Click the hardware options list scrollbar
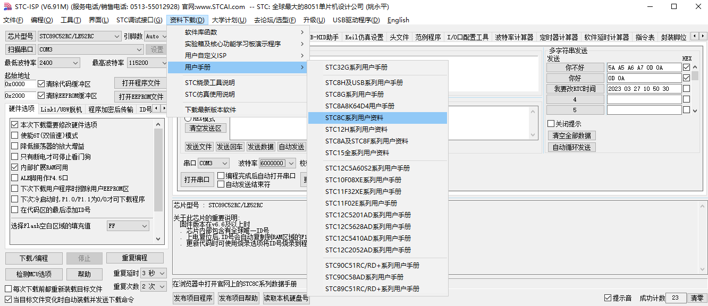 tap(158, 181)
